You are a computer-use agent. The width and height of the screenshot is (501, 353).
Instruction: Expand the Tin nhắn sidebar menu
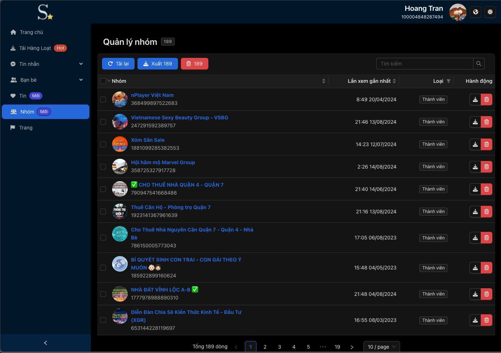(46, 64)
